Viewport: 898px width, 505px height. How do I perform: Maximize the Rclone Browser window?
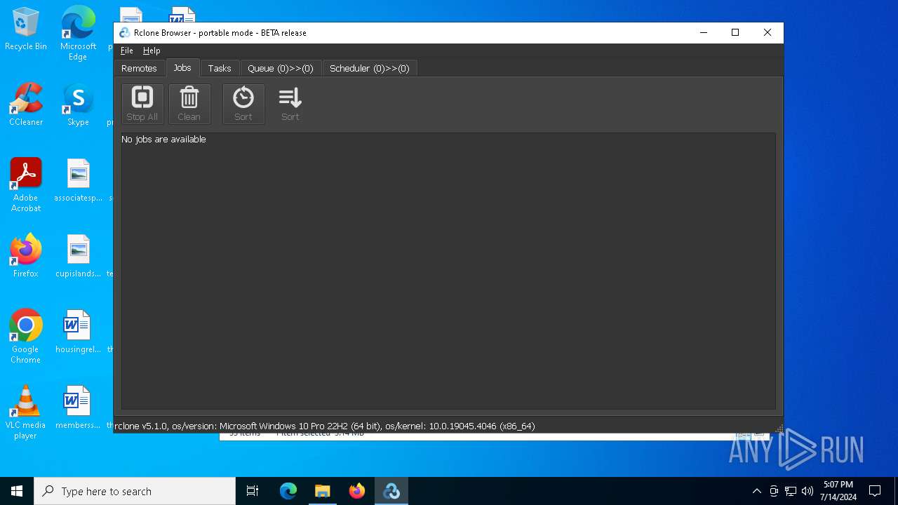pos(735,33)
